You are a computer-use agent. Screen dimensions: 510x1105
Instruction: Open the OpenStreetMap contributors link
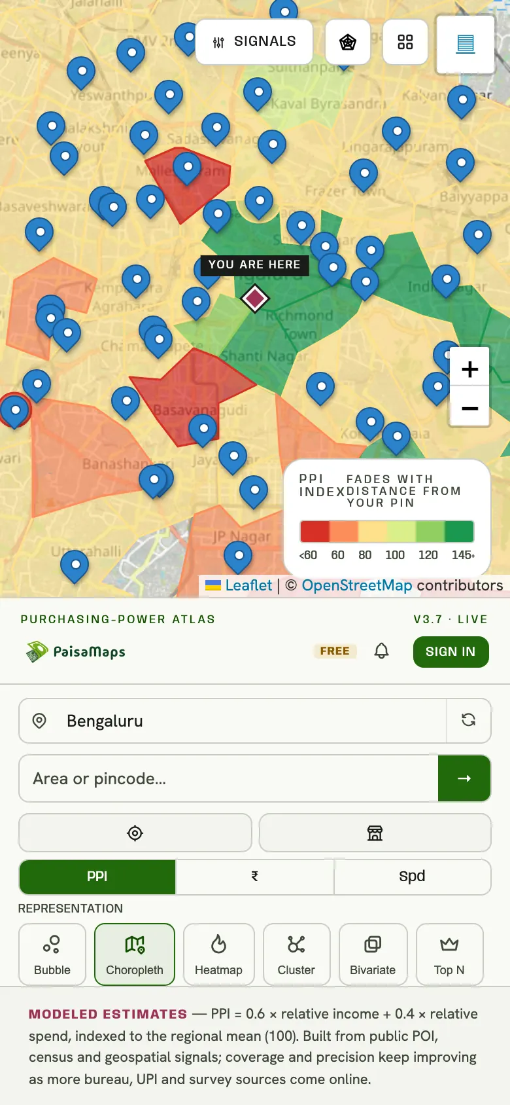357,585
